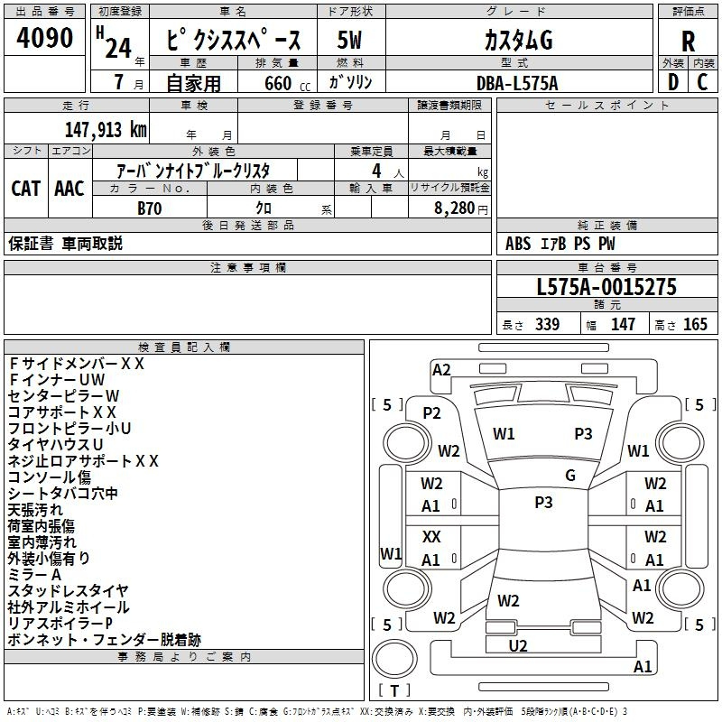Image resolution: width=722 pixels, height=722 pixels.
Task: Select the grade カスタムG
Action: [518, 40]
